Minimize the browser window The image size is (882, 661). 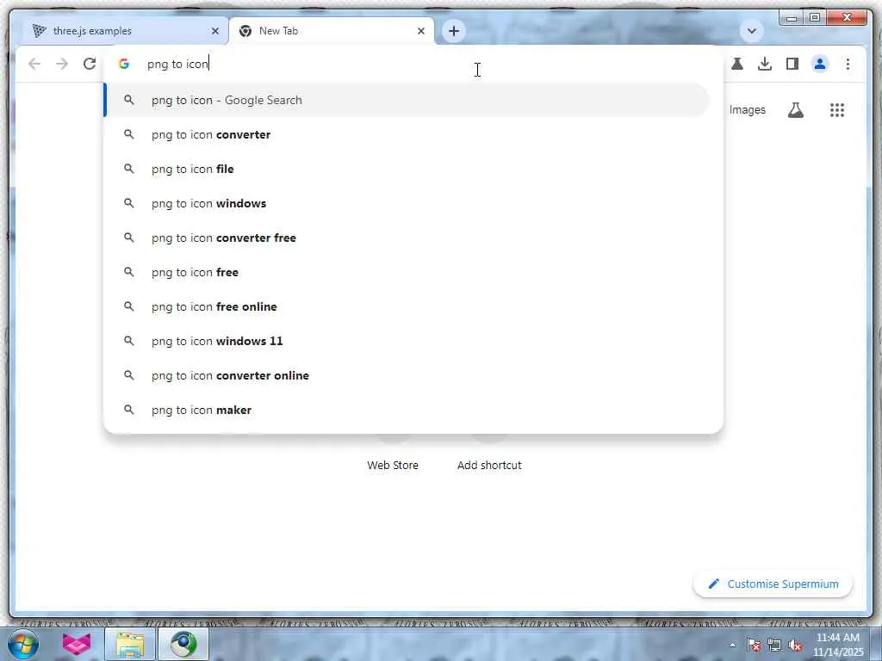pos(792,18)
